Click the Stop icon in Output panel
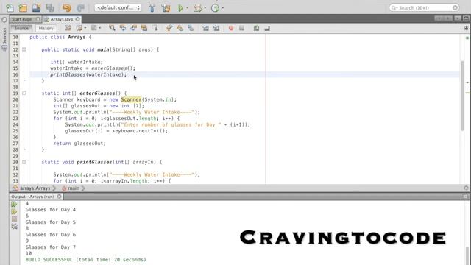 click(14, 219)
